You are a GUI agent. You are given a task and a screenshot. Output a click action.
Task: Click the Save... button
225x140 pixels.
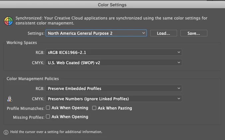click(194, 33)
